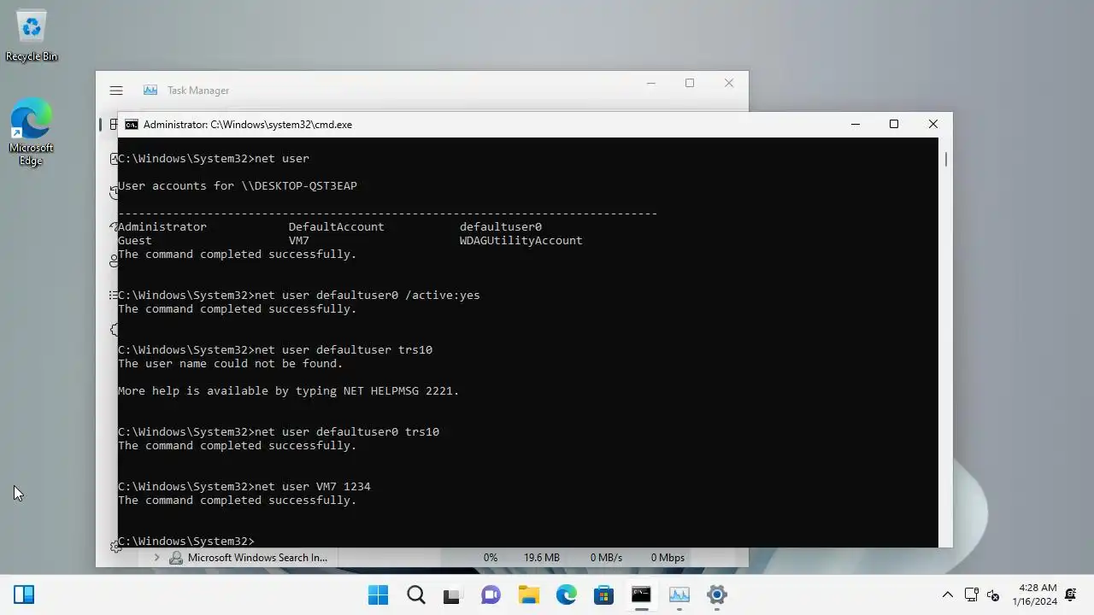The height and width of the screenshot is (615, 1094).
Task: Close the cmd.exe window
Action: tap(933, 125)
